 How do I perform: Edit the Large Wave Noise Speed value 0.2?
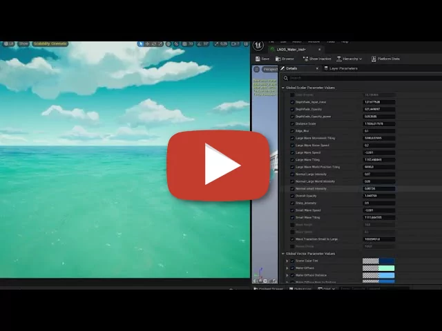[x=378, y=146]
